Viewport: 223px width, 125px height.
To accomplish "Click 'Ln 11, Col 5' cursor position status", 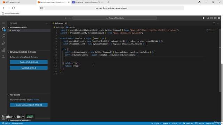I will coord(156,123).
